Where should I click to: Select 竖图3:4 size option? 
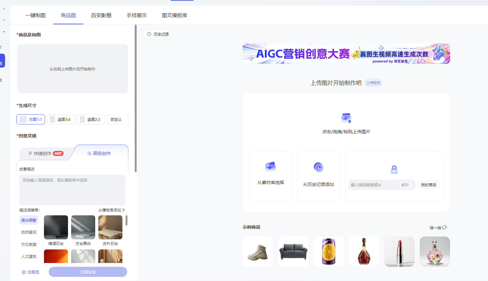pos(61,119)
